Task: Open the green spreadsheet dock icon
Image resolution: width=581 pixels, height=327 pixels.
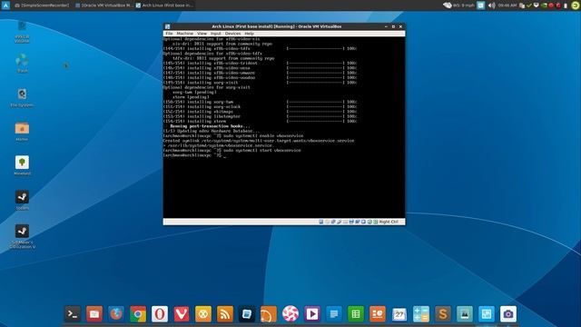Action: [x=356, y=314]
